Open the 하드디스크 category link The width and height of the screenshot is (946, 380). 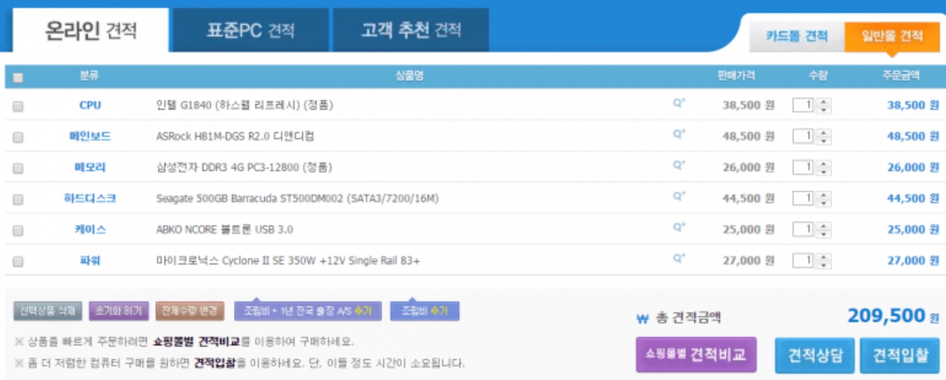coord(90,198)
